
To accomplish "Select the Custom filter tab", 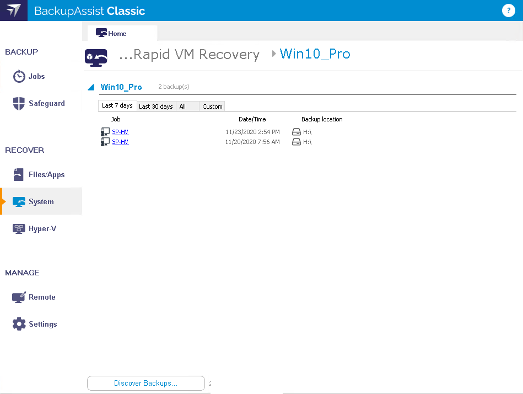I will (x=212, y=106).
